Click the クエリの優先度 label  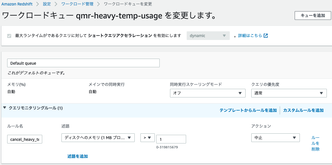[265, 84]
